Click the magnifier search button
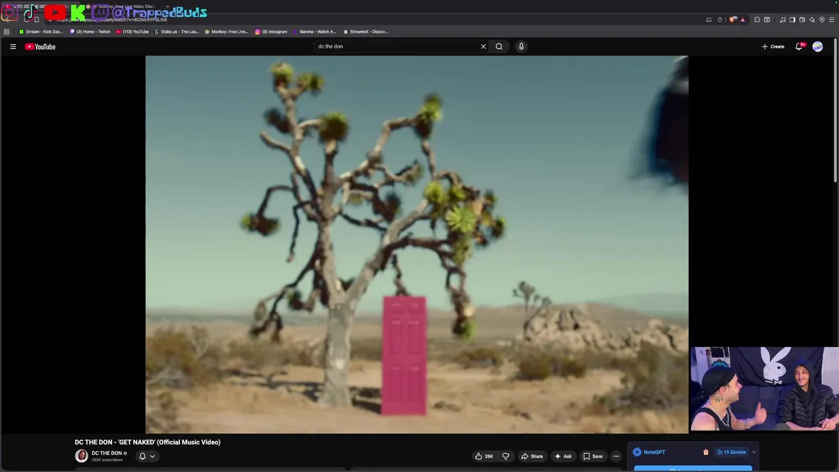The height and width of the screenshot is (472, 839). (x=499, y=47)
